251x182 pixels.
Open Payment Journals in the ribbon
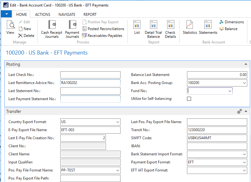pos(72,29)
